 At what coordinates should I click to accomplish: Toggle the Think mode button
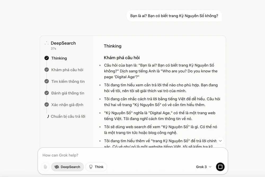pyautogui.click(x=96, y=167)
